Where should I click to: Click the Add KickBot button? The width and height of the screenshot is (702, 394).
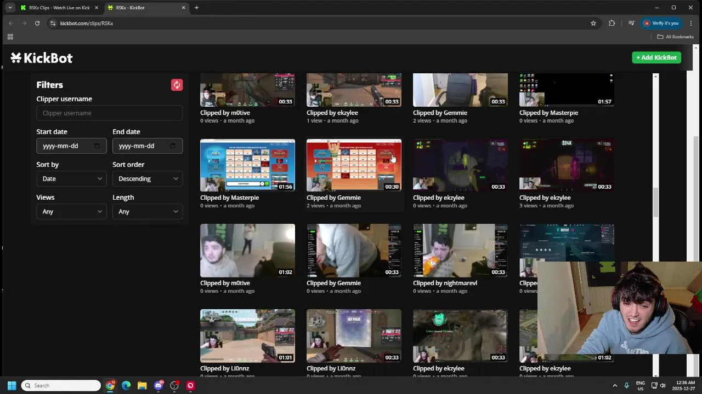656,57
